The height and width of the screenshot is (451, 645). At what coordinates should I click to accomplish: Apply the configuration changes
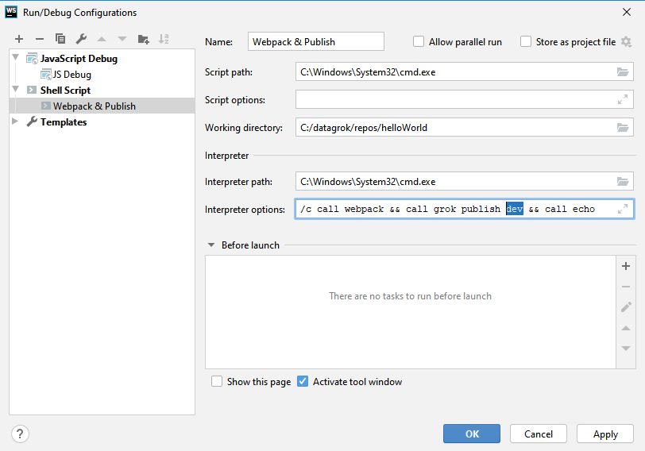coord(605,434)
